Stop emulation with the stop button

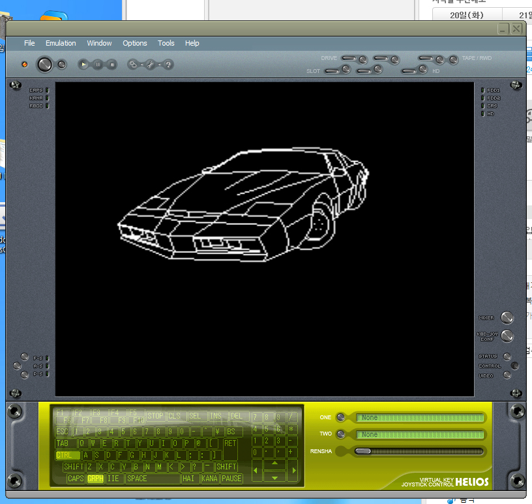pyautogui.click(x=112, y=64)
